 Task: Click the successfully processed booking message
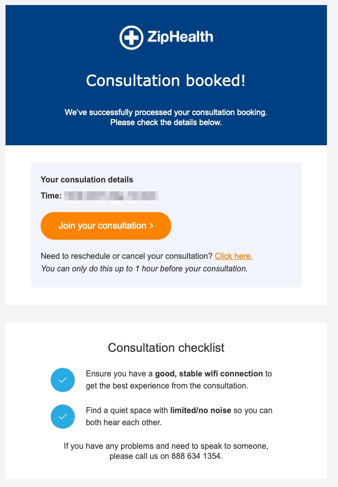click(166, 112)
